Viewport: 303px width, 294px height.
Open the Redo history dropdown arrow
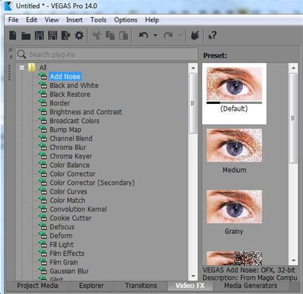pos(180,35)
